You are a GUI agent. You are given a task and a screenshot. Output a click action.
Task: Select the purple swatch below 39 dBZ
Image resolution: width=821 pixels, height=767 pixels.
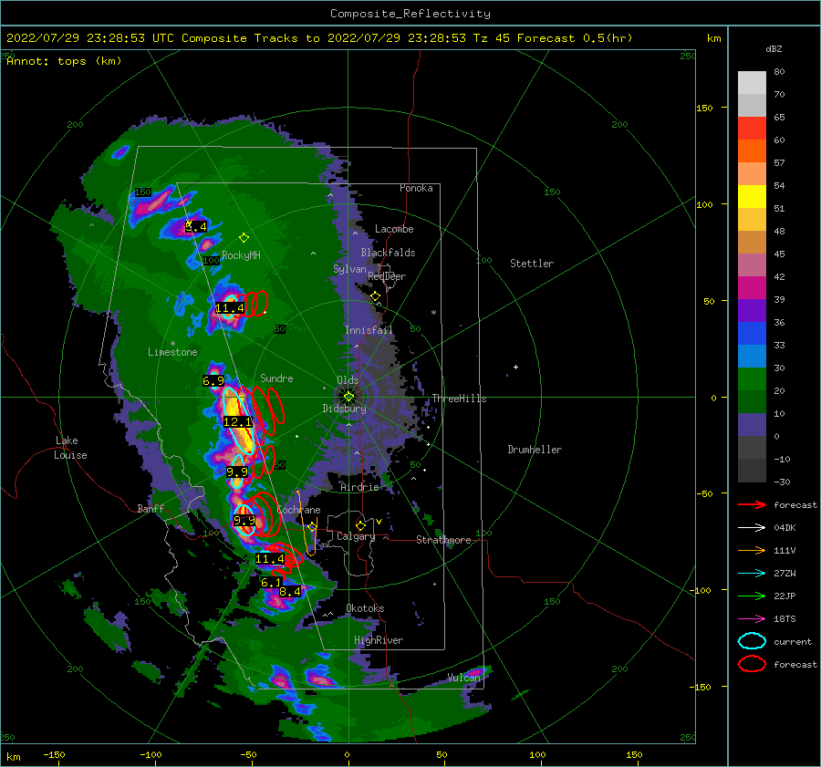(x=752, y=311)
